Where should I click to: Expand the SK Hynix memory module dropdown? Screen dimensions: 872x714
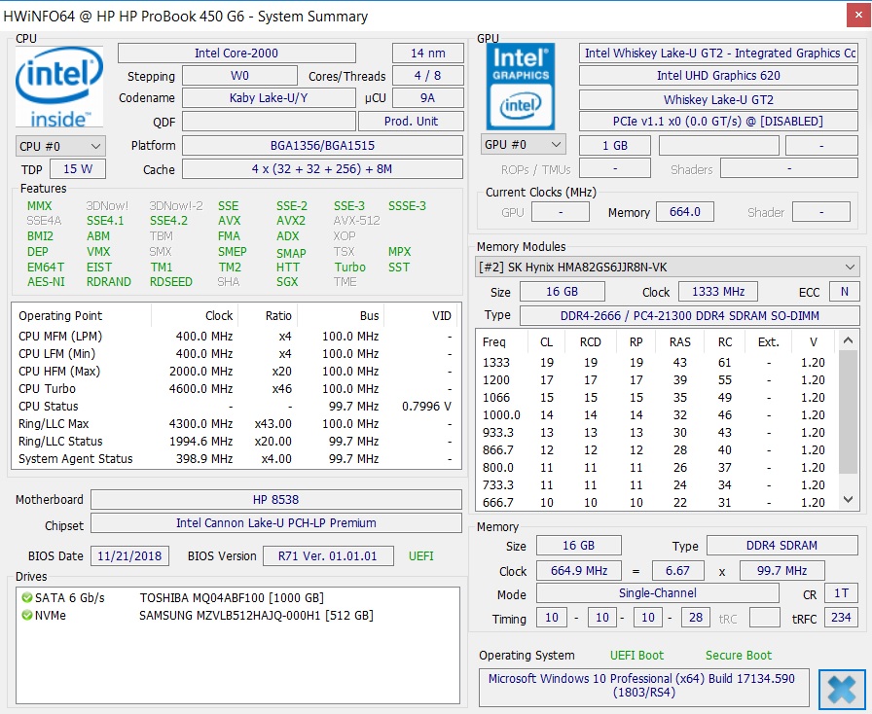click(668, 267)
